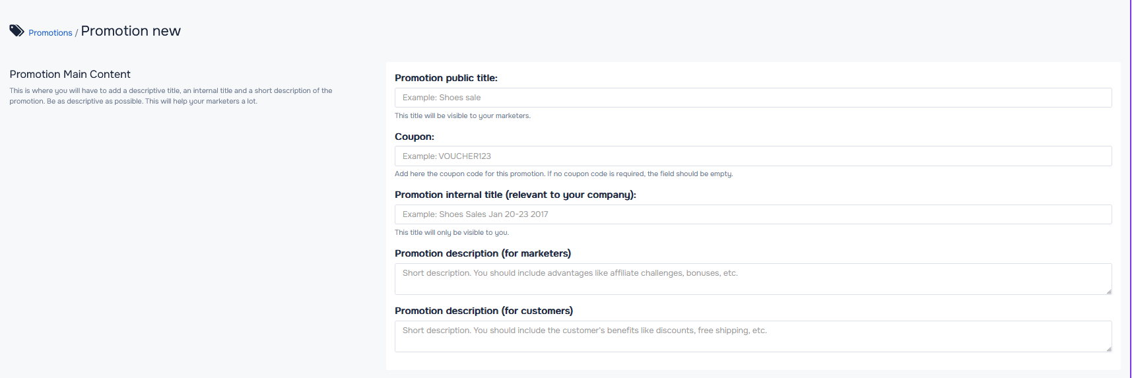The width and height of the screenshot is (1132, 378).
Task: Click the customers description text area
Action: [x=753, y=336]
